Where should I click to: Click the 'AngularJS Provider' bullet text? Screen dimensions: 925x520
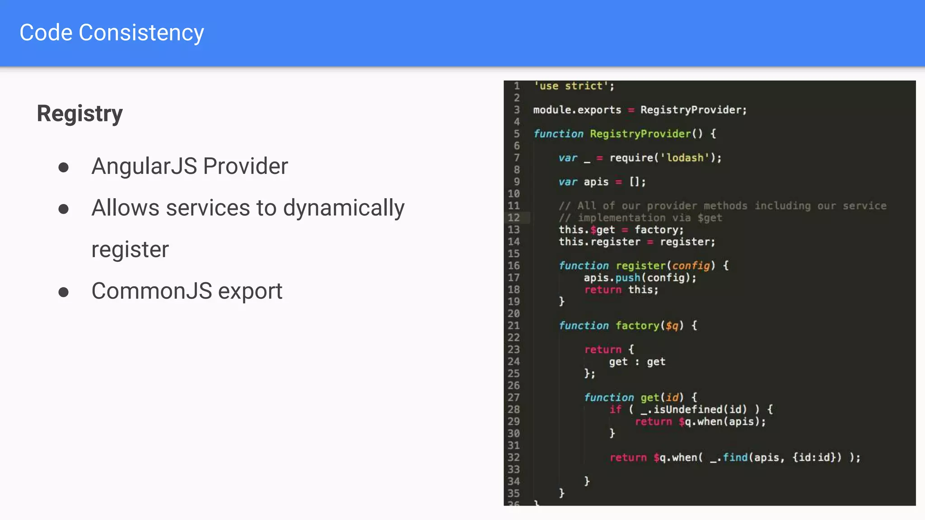pyautogui.click(x=190, y=166)
